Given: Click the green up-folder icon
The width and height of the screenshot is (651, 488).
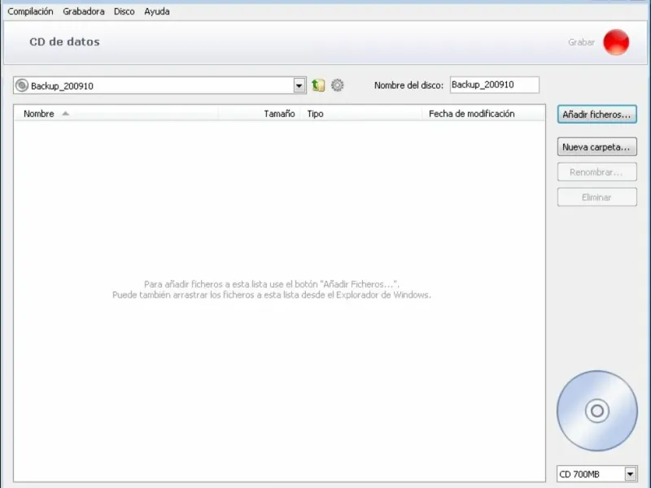Looking at the screenshot, I should [x=318, y=85].
